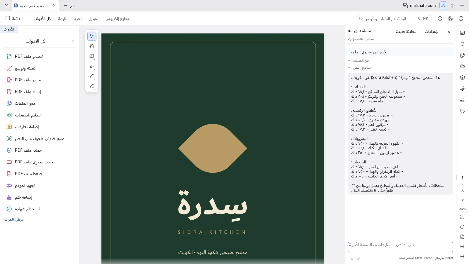
Task: Open bookmarks panel in right rail
Action: 462,44
